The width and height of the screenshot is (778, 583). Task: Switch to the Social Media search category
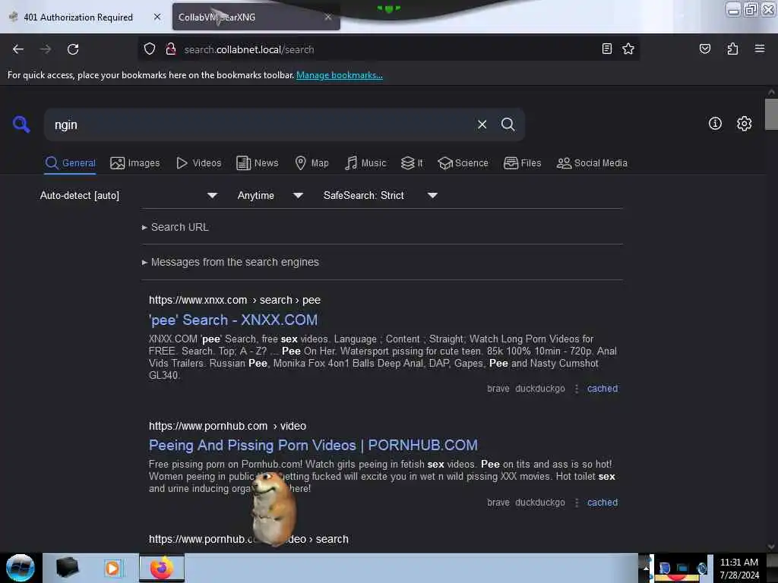[592, 163]
